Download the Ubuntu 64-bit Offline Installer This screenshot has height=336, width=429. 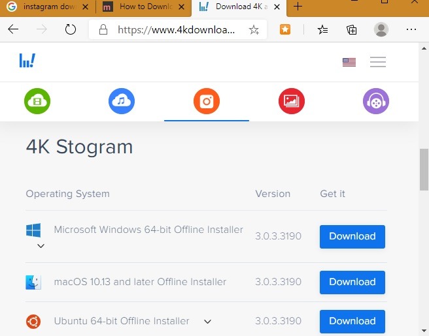[352, 321]
